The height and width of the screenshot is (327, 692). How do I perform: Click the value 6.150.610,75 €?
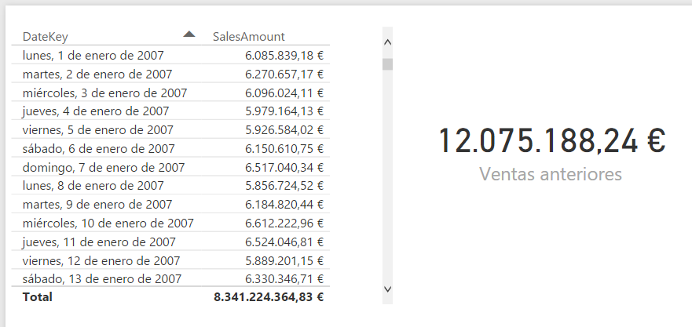coord(284,148)
